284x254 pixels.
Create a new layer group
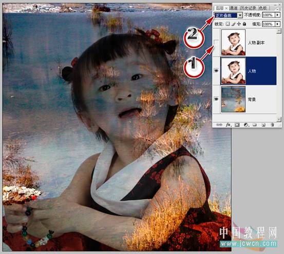pyautogui.click(x=255, y=125)
